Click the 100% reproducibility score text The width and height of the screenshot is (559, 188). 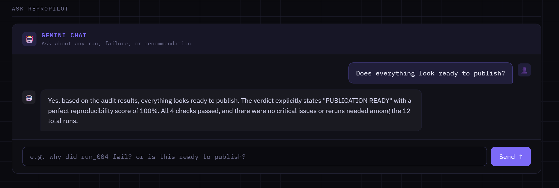pos(149,111)
